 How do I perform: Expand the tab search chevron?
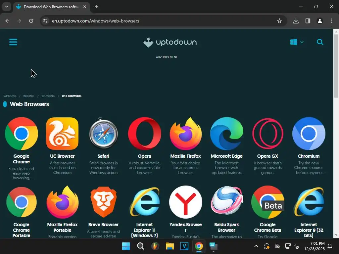[7, 7]
